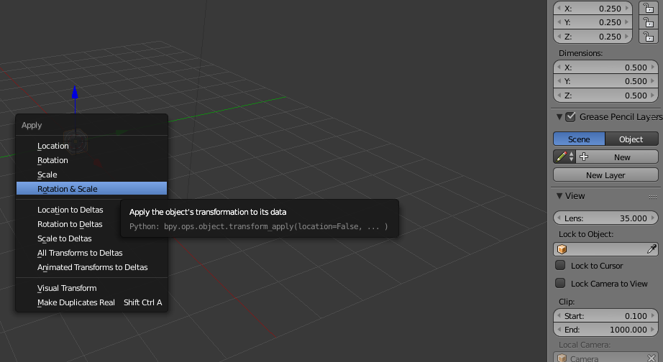Open grease pencil datablock browse arrows
663x362 pixels.
571,157
